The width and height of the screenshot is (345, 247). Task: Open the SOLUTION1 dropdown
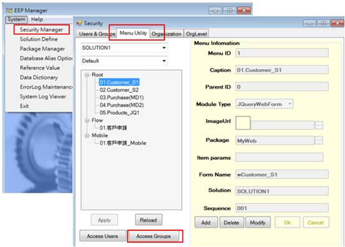[124, 48]
